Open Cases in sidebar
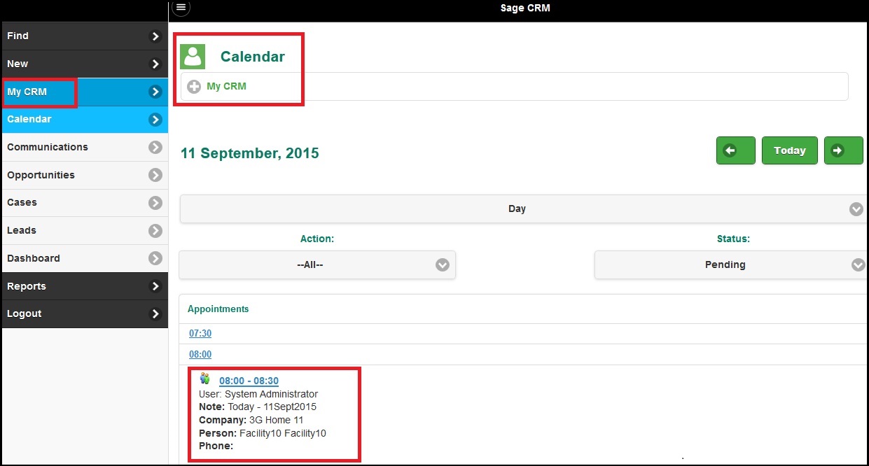Image resolution: width=869 pixels, height=466 pixels. 85,203
